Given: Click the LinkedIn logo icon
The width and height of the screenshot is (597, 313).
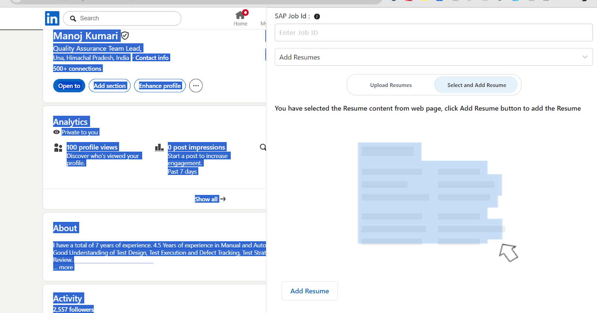Looking at the screenshot, I should click(x=52, y=18).
